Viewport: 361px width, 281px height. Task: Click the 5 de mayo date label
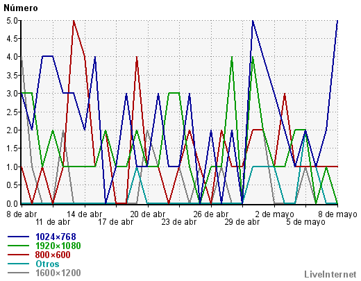tap(305, 222)
